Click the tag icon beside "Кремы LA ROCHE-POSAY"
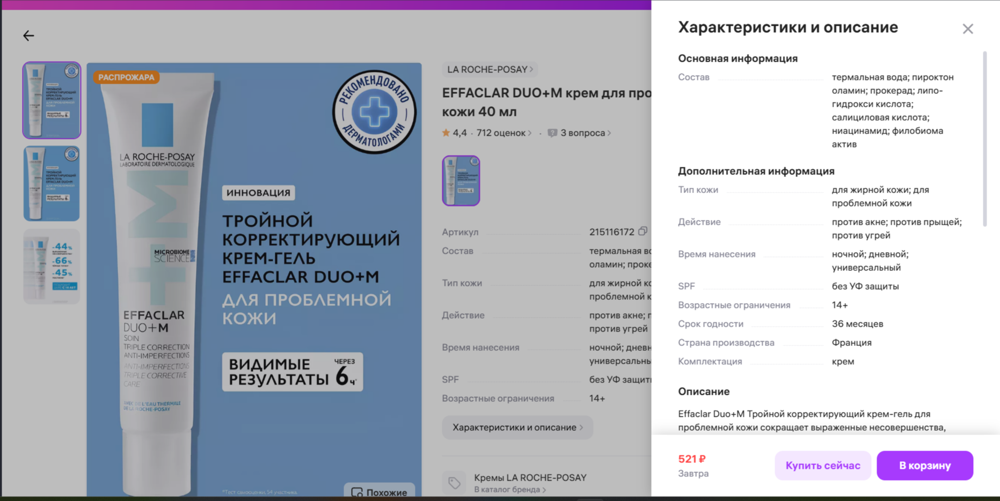This screenshot has height=501, width=1000. click(455, 482)
